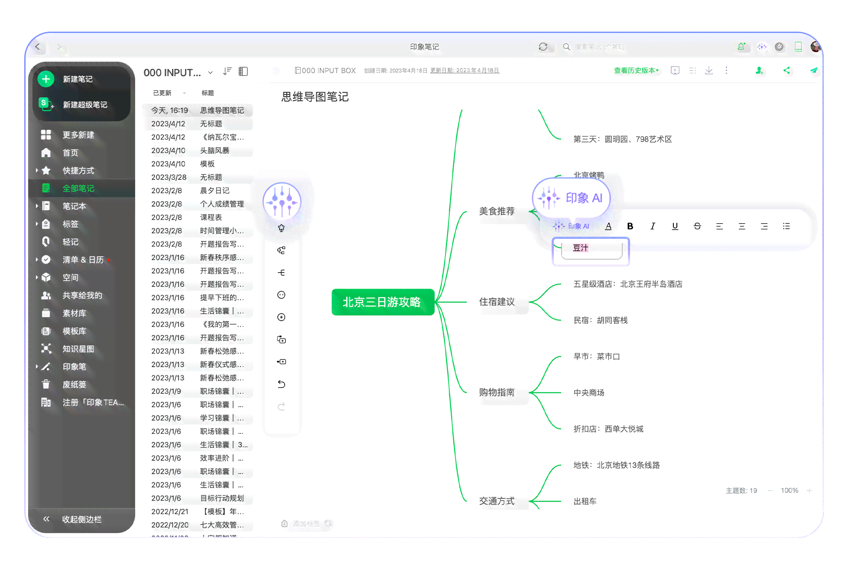Toggle the note list layout view icon
This screenshot has width=848, height=570.
(243, 71)
